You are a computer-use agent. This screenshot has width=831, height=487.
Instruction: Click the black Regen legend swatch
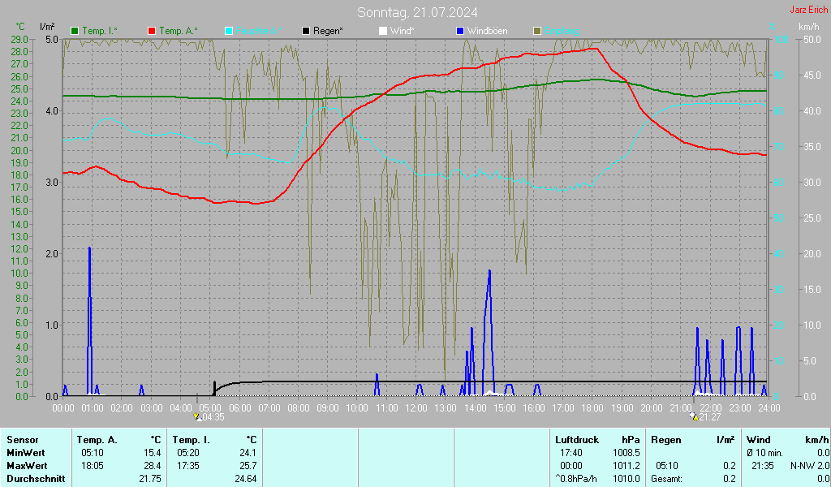(306, 31)
